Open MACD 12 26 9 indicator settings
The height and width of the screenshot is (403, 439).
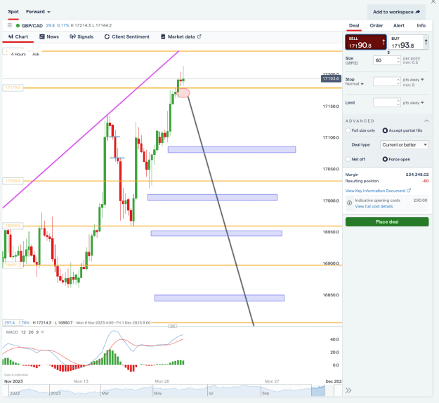coord(22,332)
